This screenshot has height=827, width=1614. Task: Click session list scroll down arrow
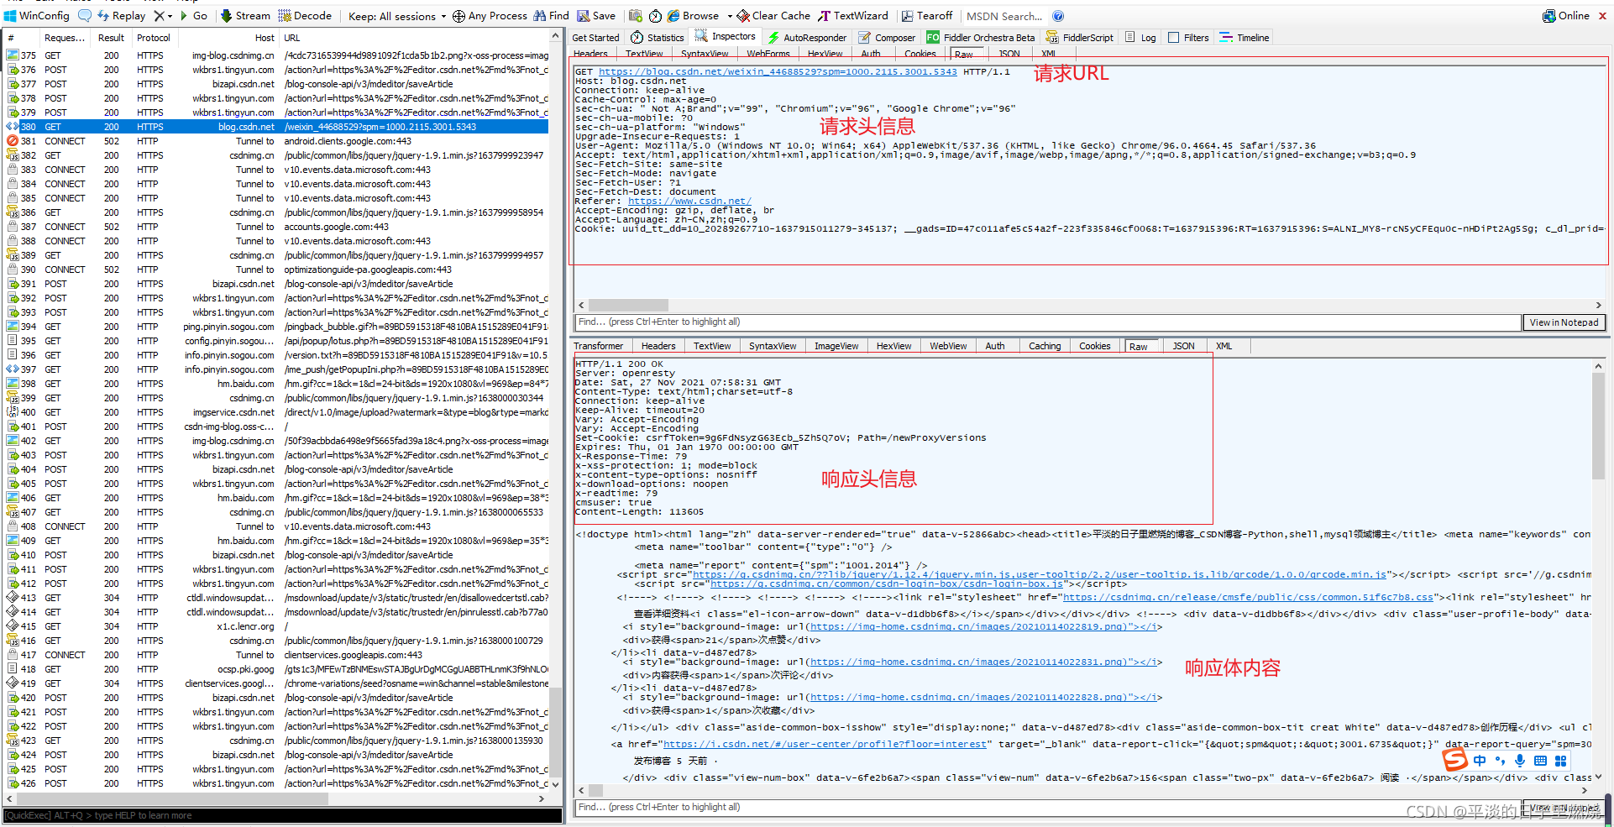555,784
